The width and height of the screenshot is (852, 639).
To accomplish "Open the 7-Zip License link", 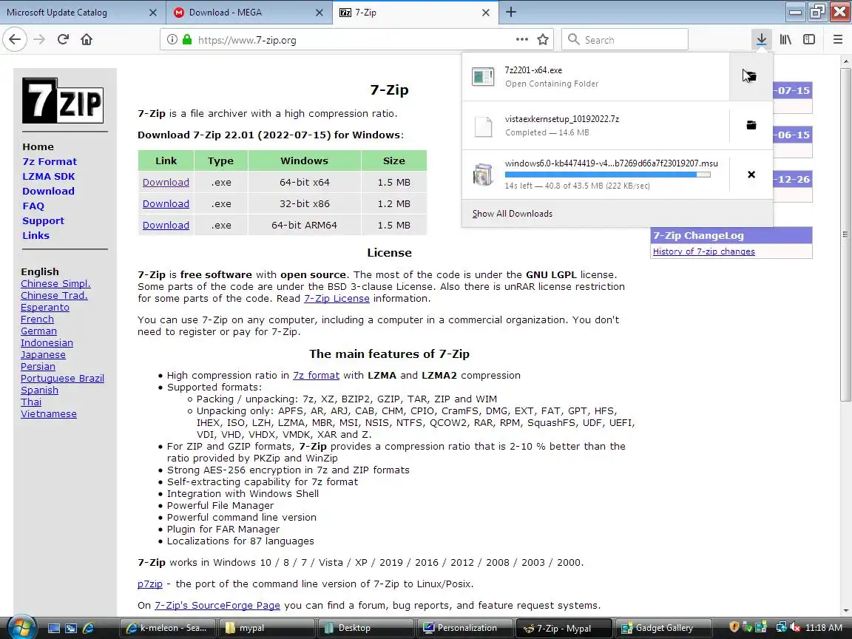I will click(337, 298).
